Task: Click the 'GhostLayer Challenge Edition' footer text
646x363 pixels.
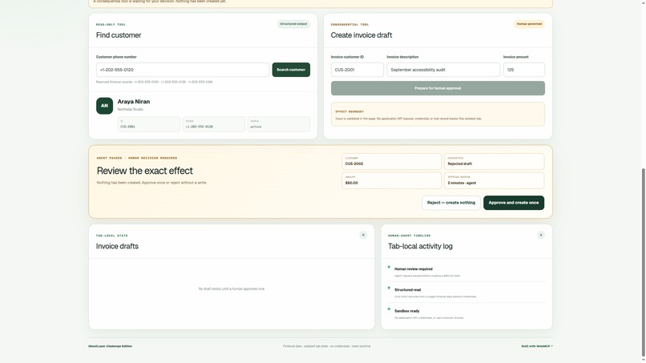Action: 110,346
